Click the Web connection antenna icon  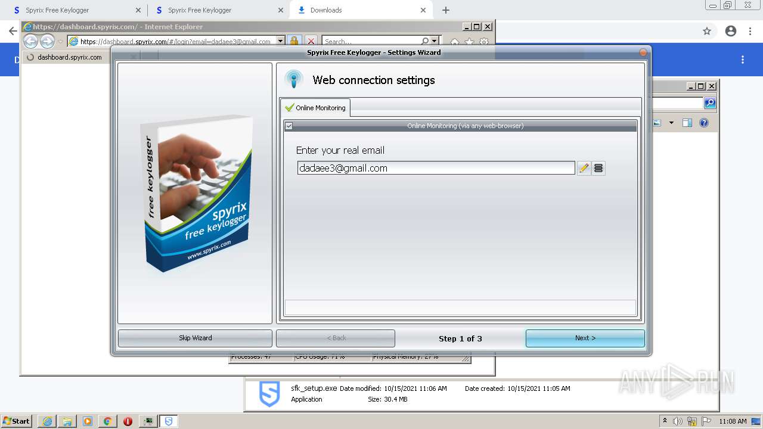coord(294,79)
